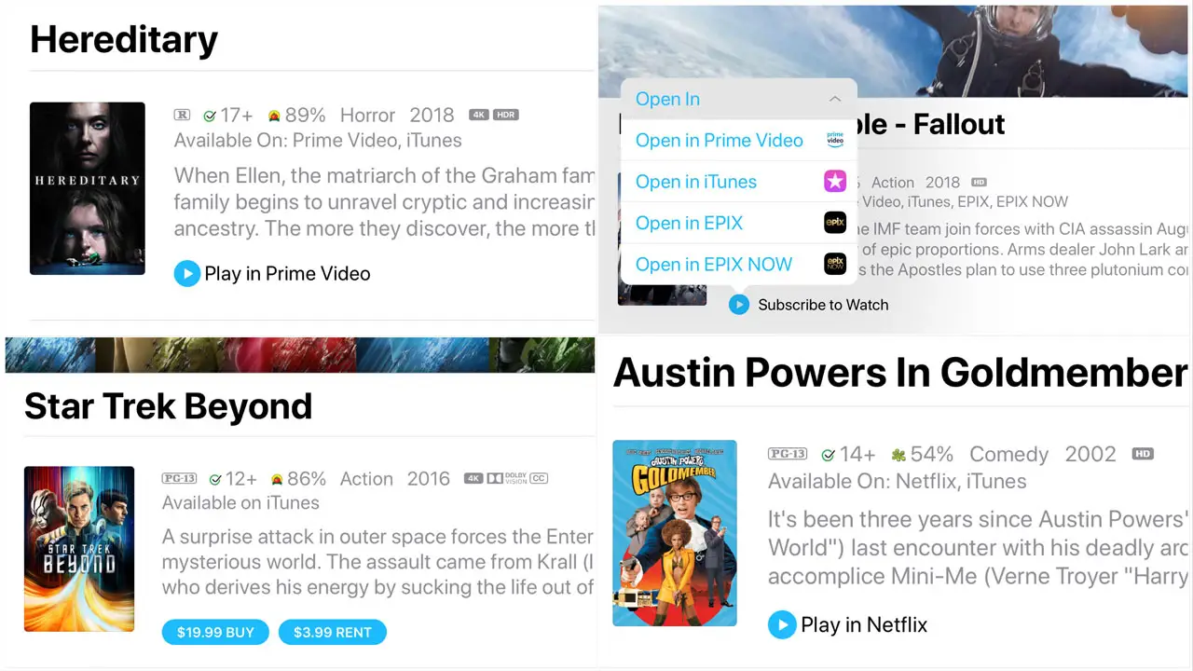
Task: Click Available on iTunes text
Action: pos(240,503)
